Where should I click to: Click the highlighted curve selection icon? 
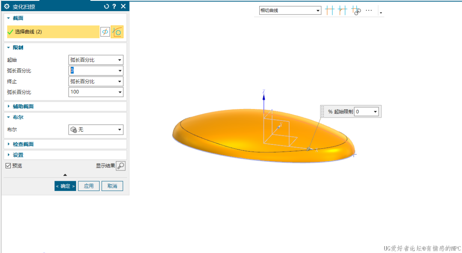tap(117, 32)
